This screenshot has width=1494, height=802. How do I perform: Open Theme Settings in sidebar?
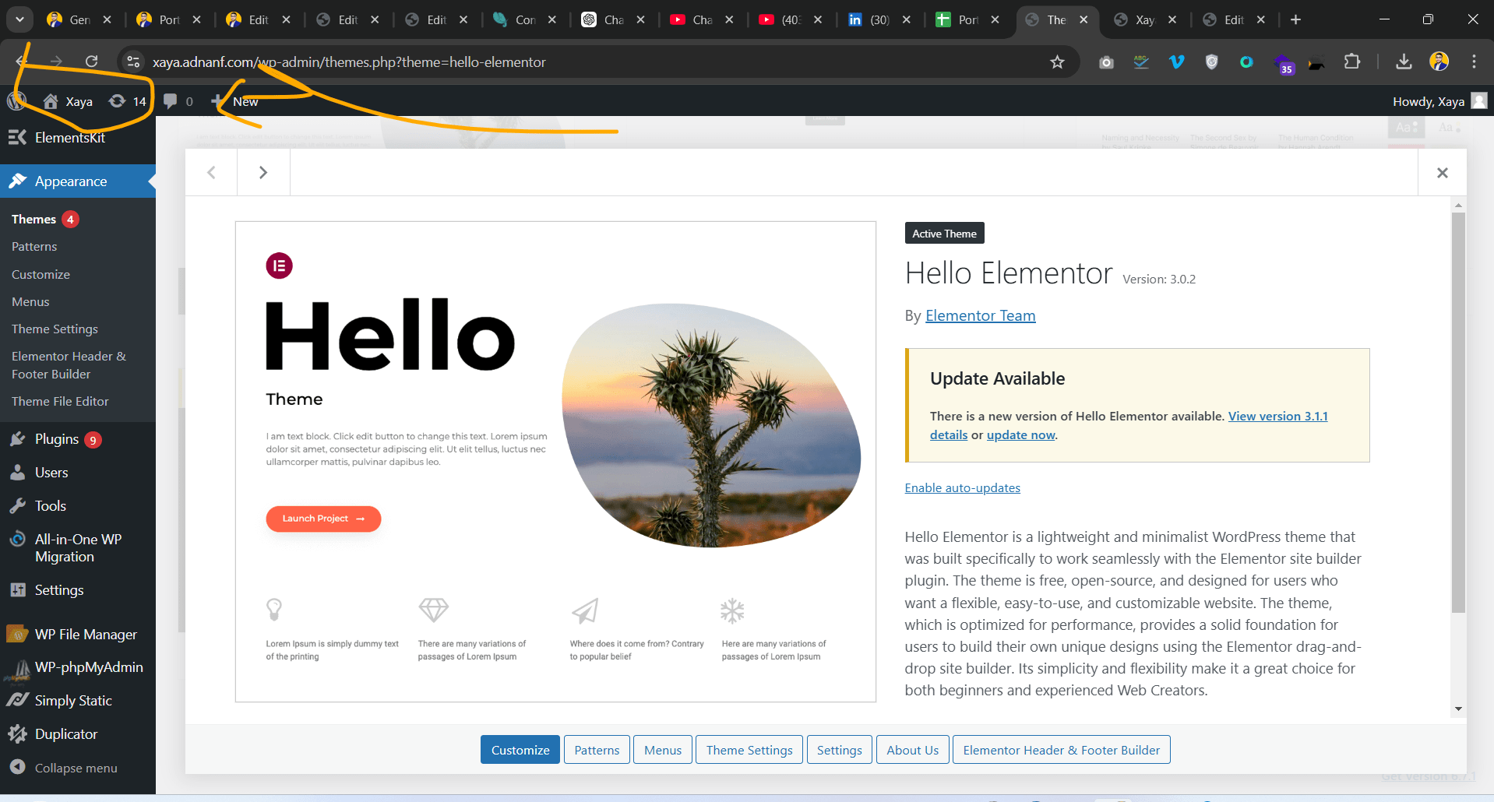55,329
